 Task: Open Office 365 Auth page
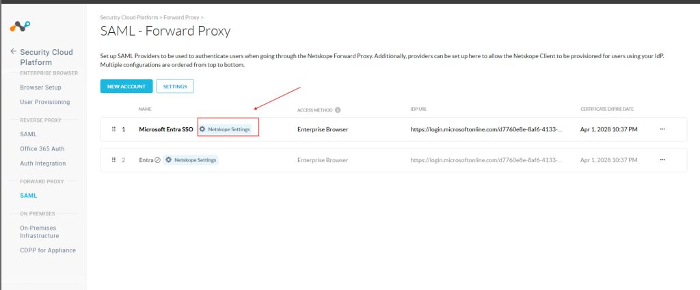click(x=42, y=149)
